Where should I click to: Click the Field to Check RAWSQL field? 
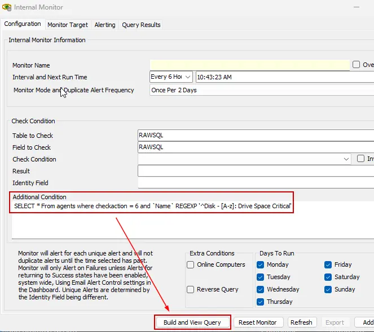(256, 147)
